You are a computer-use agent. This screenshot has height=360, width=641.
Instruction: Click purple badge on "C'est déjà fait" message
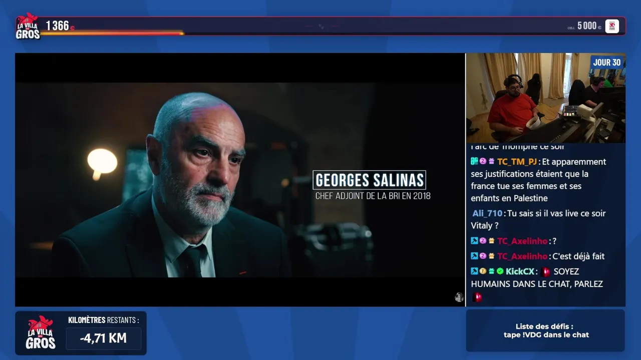[483, 256]
